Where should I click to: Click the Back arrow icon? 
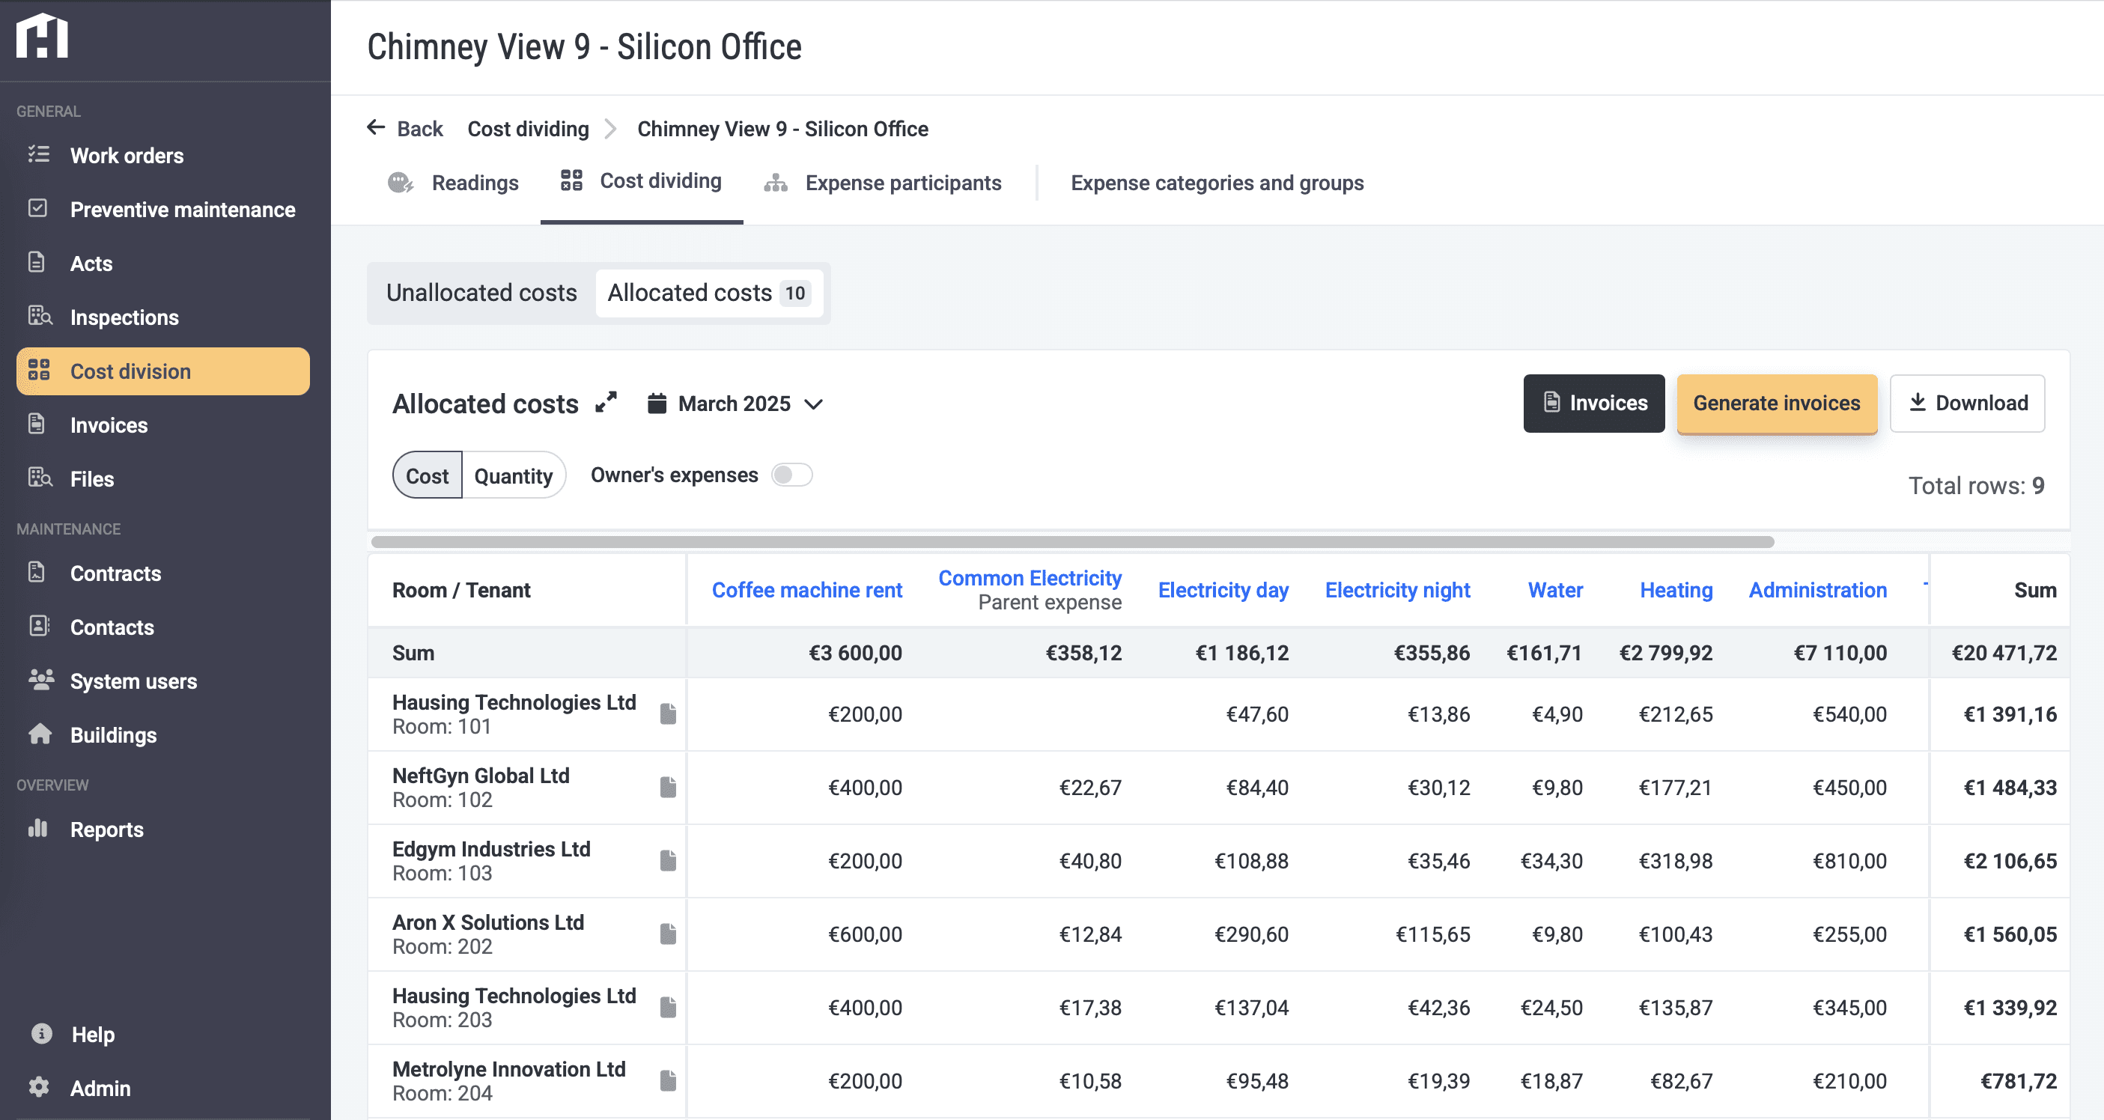[376, 128]
